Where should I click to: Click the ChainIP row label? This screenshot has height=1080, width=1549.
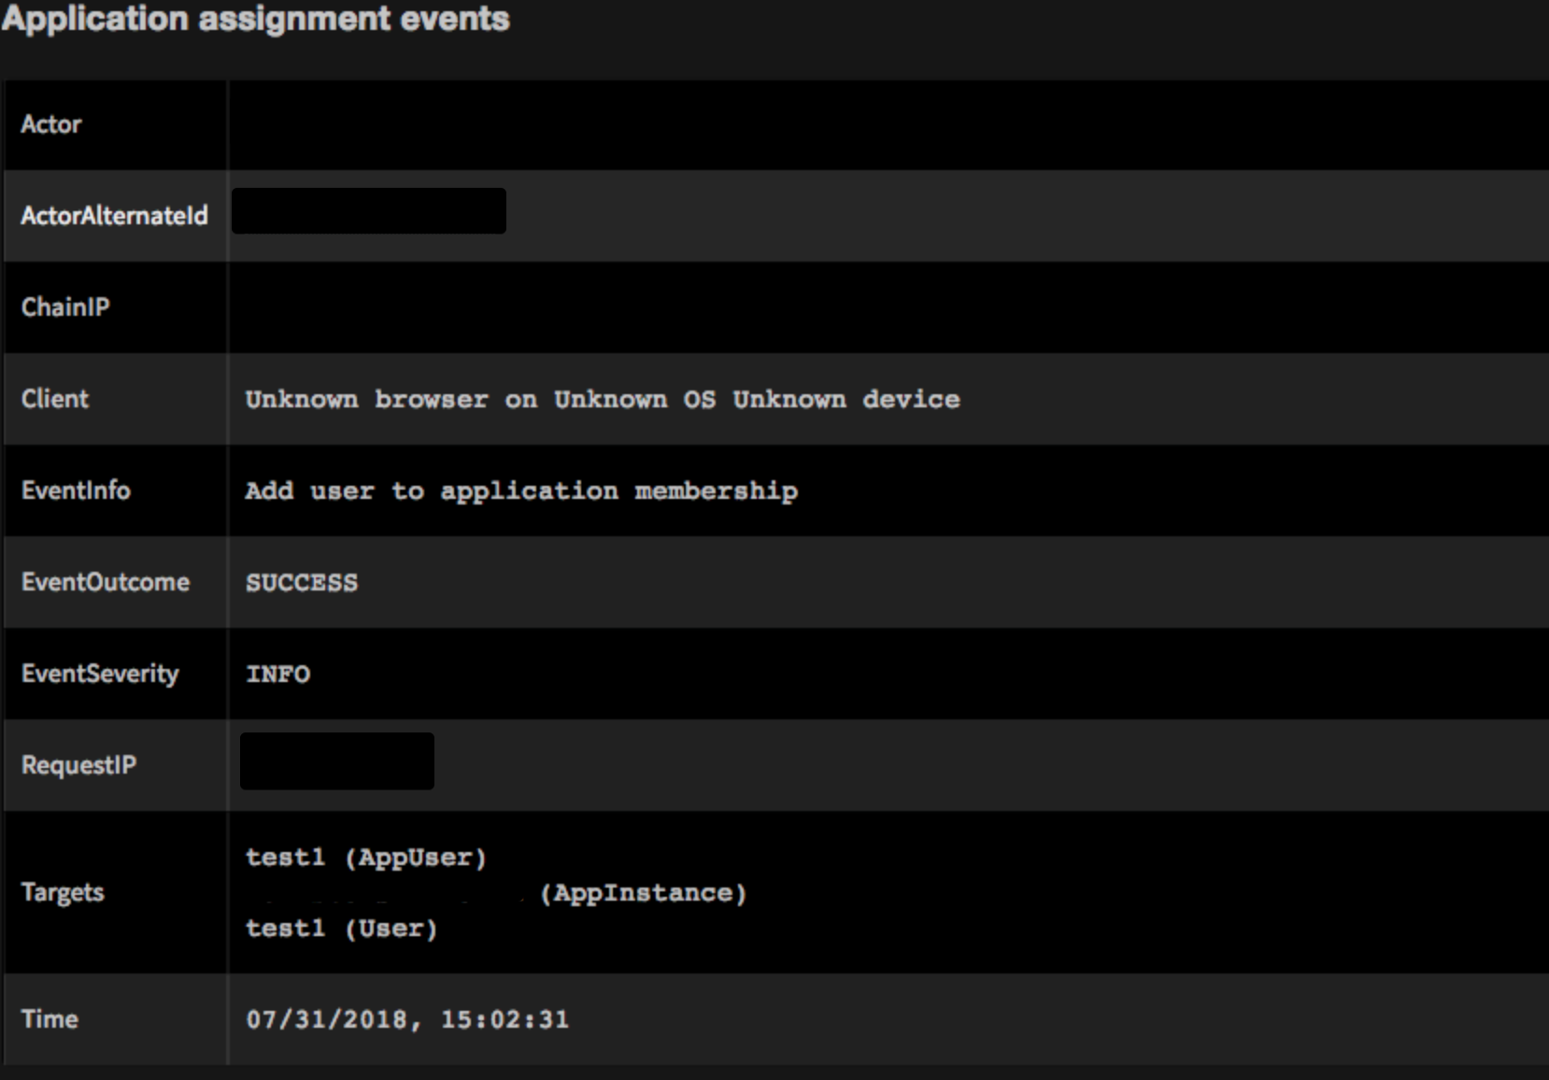coord(65,307)
